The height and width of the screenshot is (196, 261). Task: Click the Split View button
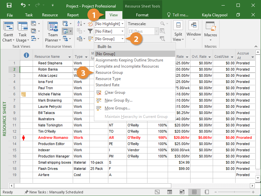click(178, 32)
